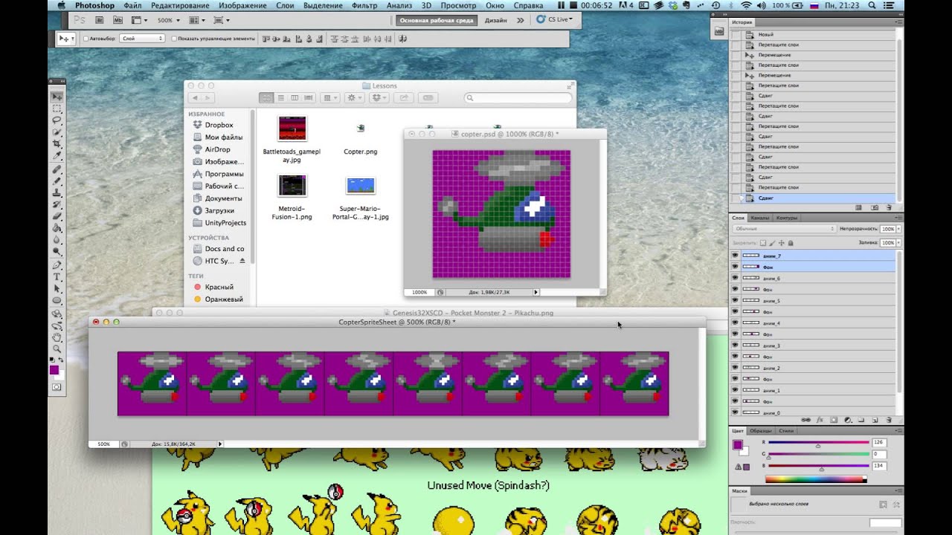Open the Изображение menu

pyautogui.click(x=242, y=5)
